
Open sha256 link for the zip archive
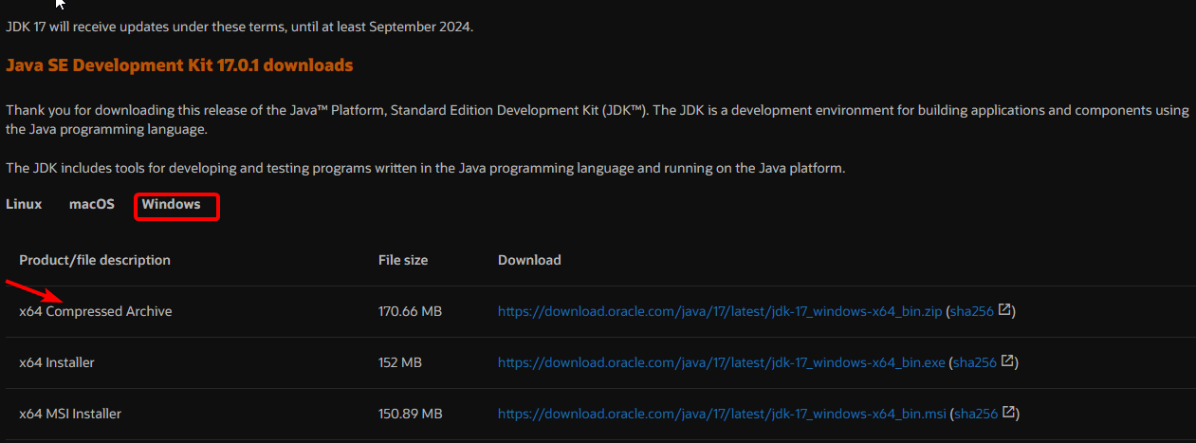pyautogui.click(x=972, y=311)
